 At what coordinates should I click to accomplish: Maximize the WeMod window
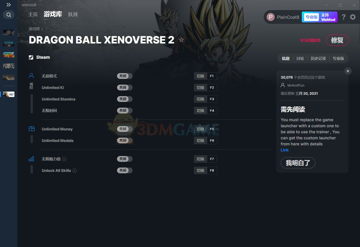point(340,5)
